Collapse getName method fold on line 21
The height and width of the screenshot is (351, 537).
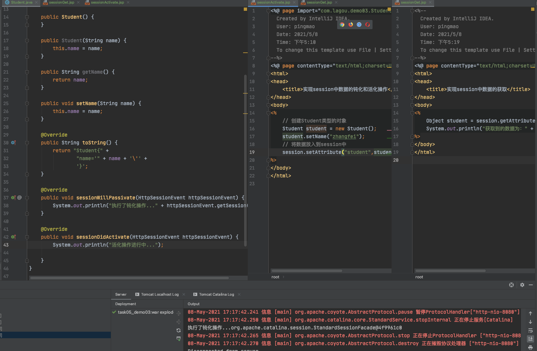point(27,72)
